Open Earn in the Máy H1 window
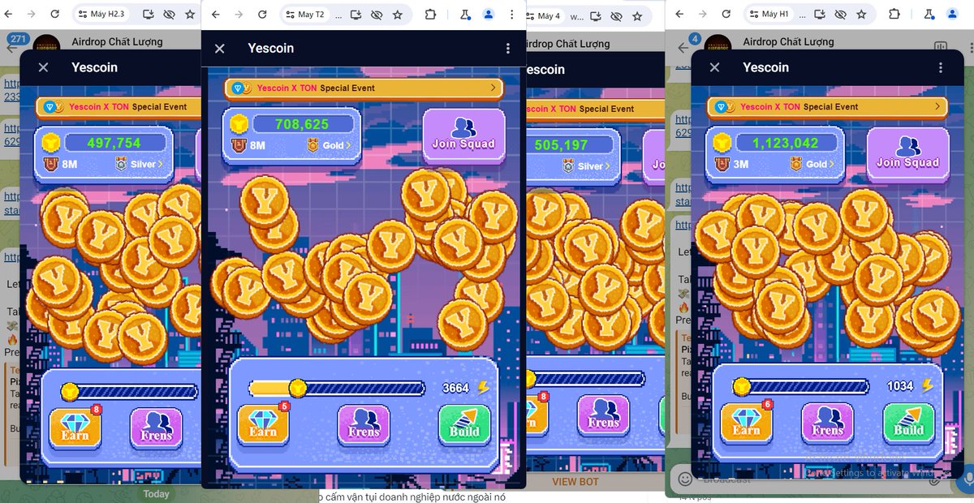 746,423
